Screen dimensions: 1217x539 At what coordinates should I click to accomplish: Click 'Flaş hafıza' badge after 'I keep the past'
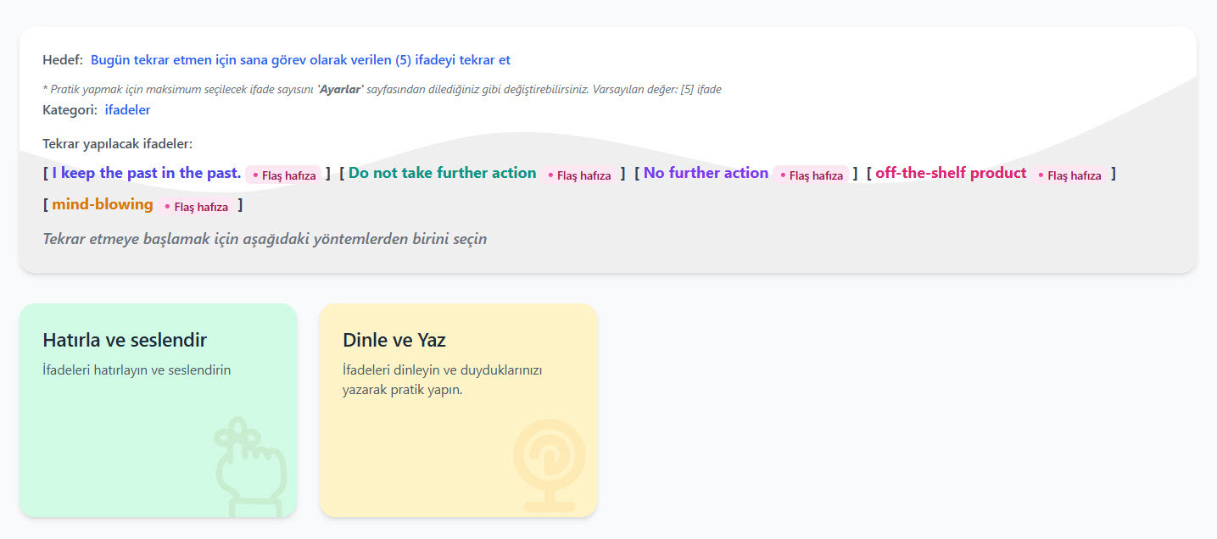click(283, 175)
